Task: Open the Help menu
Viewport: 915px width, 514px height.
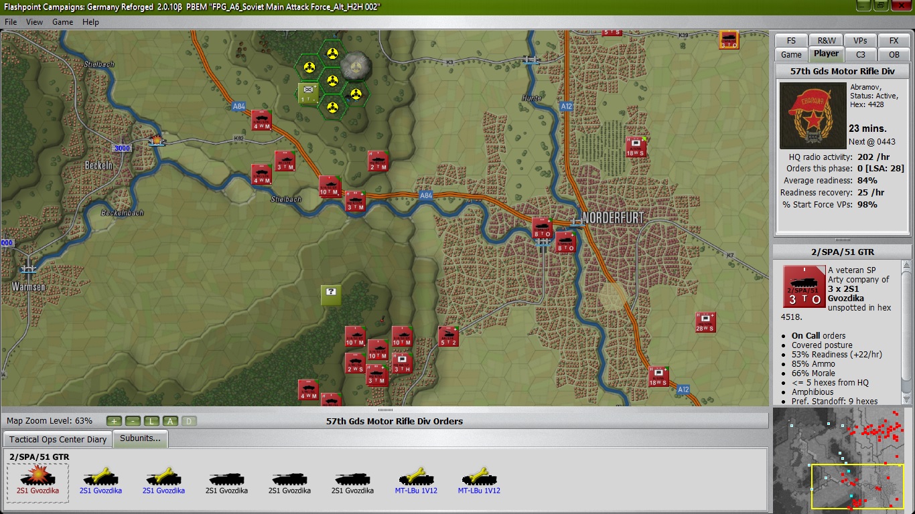Action: pos(90,22)
